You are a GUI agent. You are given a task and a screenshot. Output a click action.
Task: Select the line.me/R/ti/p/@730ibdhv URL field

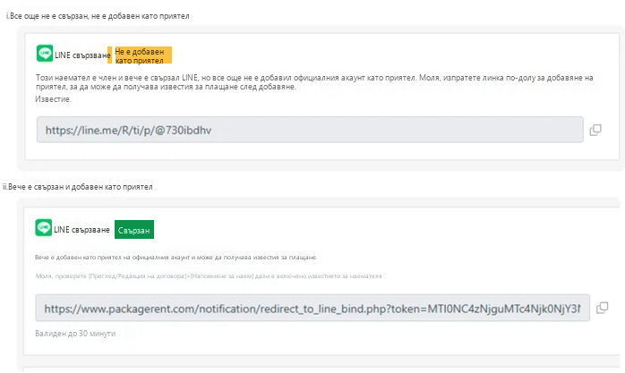click(x=310, y=130)
